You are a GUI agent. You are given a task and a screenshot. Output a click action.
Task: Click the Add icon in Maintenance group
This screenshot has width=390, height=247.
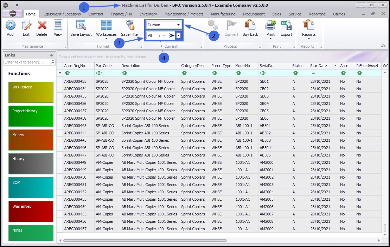point(10,26)
